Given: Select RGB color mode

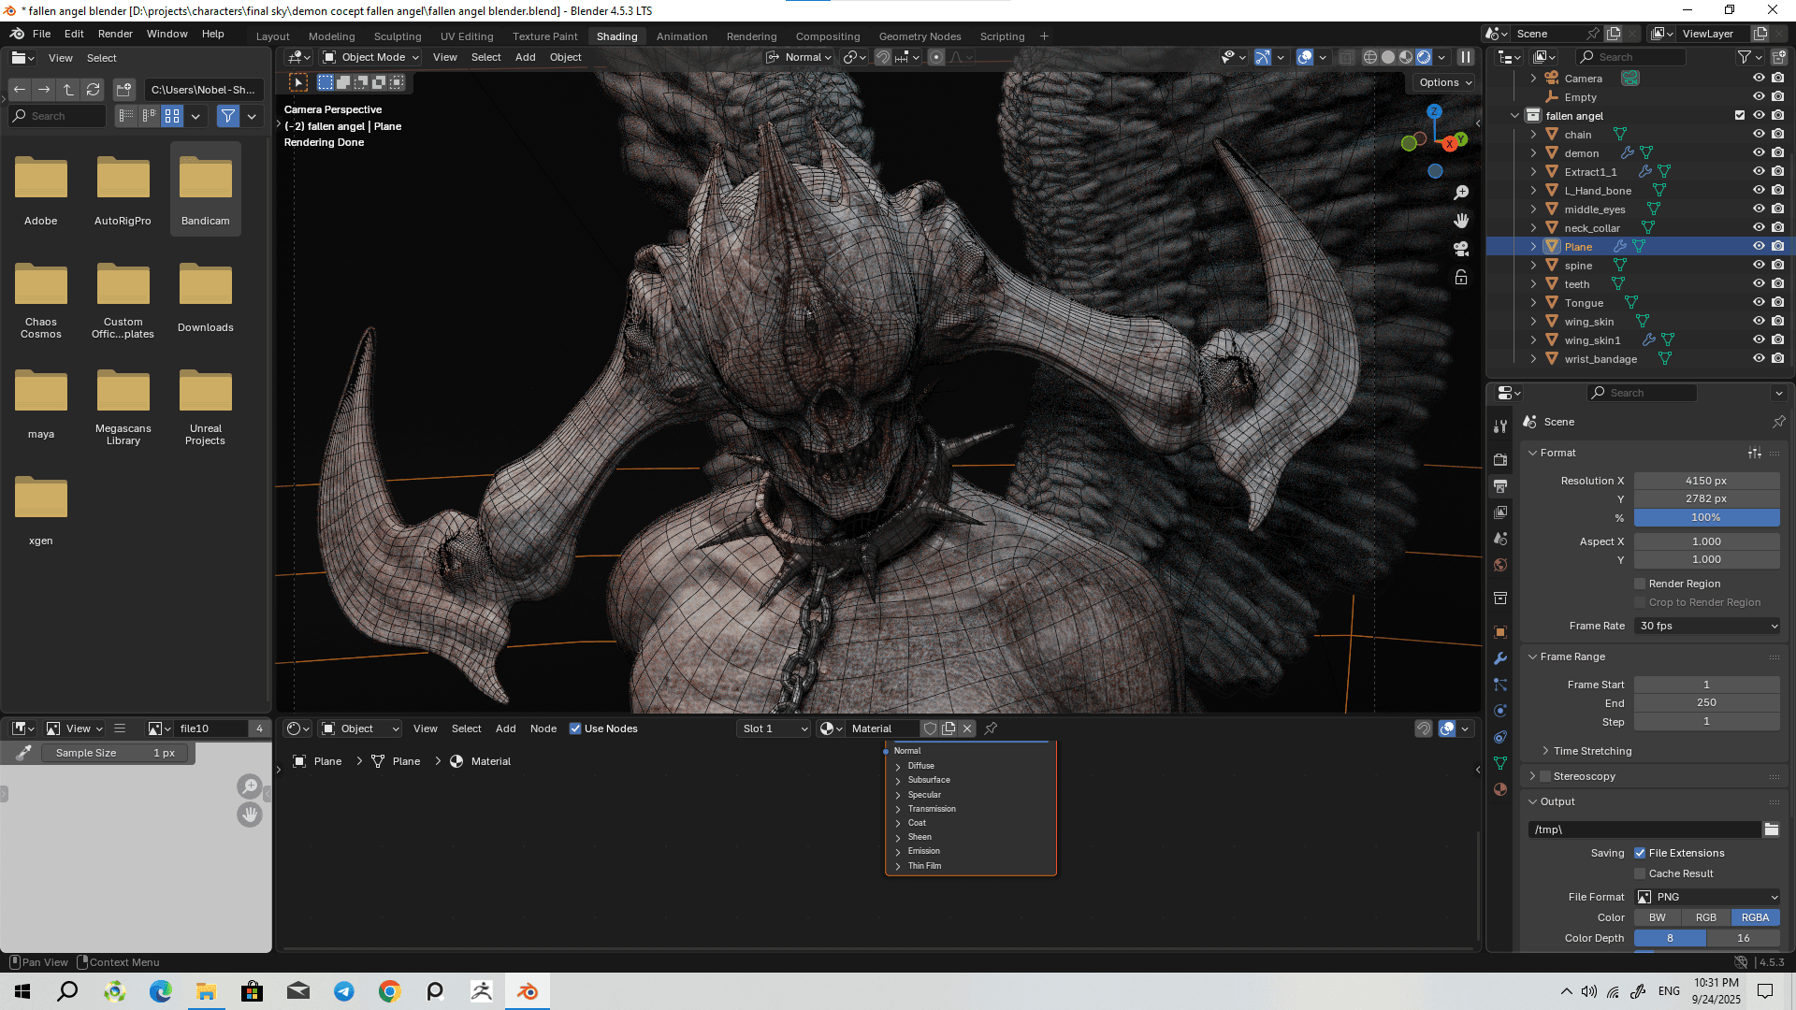Looking at the screenshot, I should point(1706,917).
